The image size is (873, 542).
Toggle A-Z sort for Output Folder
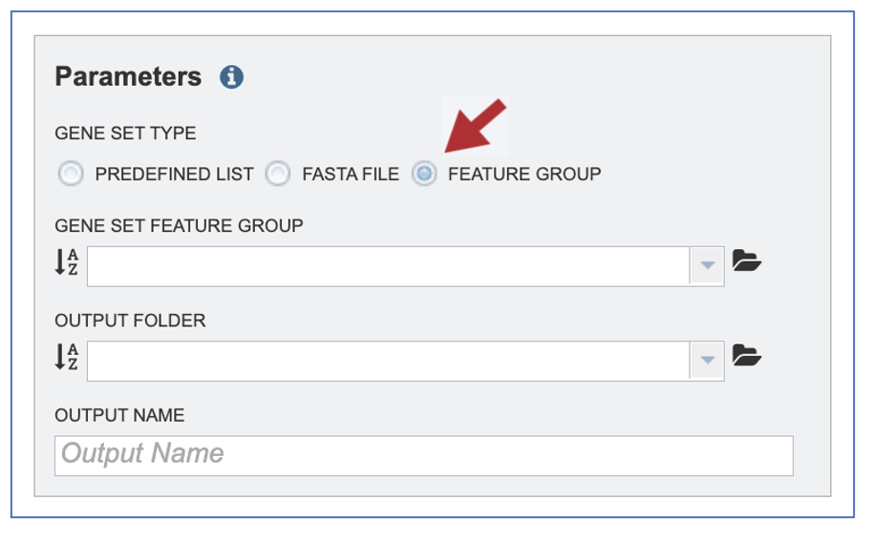coord(66,357)
